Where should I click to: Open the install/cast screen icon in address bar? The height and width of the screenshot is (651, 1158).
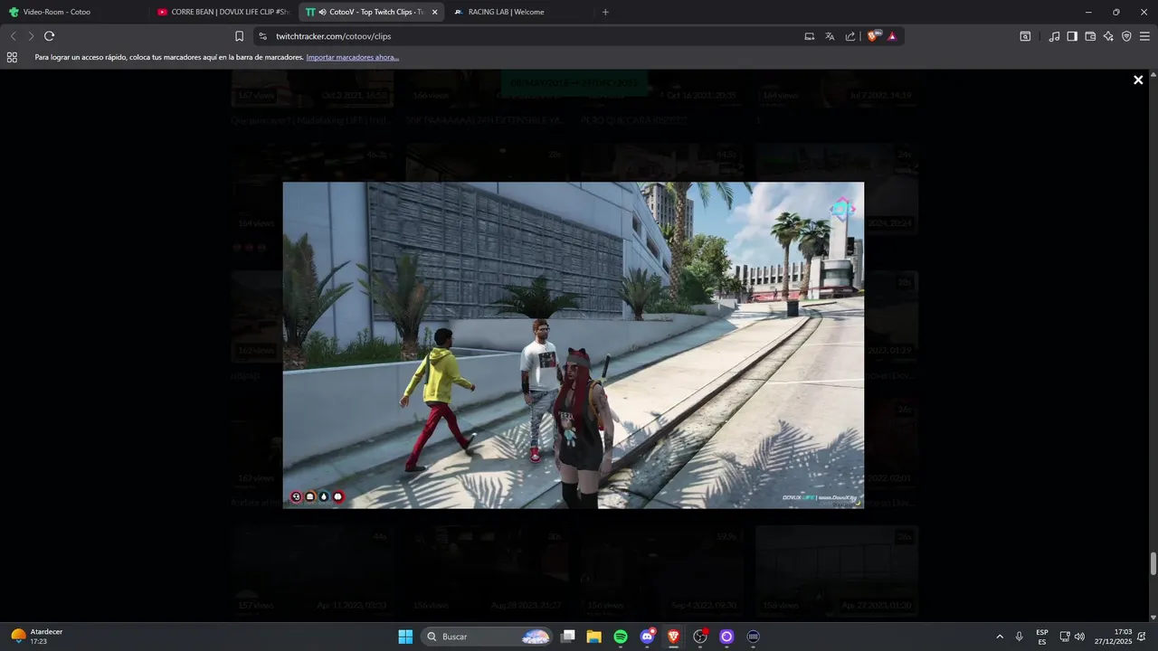tap(810, 36)
